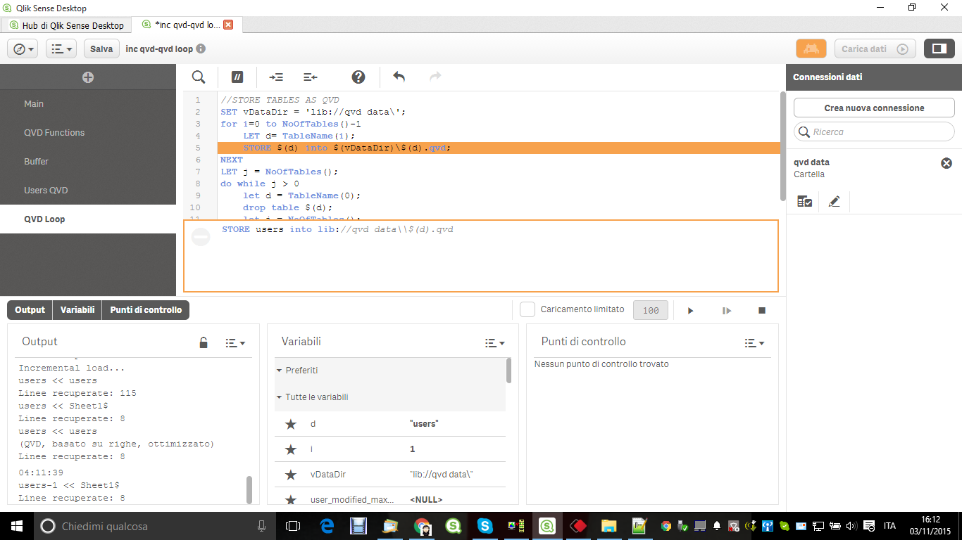The height and width of the screenshot is (540, 962).
Task: Open Output panel options menu
Action: pyautogui.click(x=235, y=343)
